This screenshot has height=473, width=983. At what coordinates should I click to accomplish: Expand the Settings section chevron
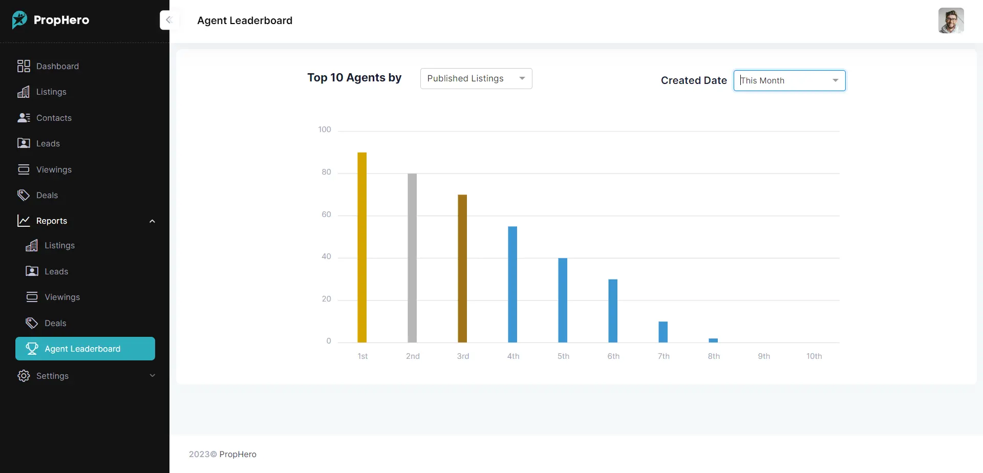tap(152, 375)
